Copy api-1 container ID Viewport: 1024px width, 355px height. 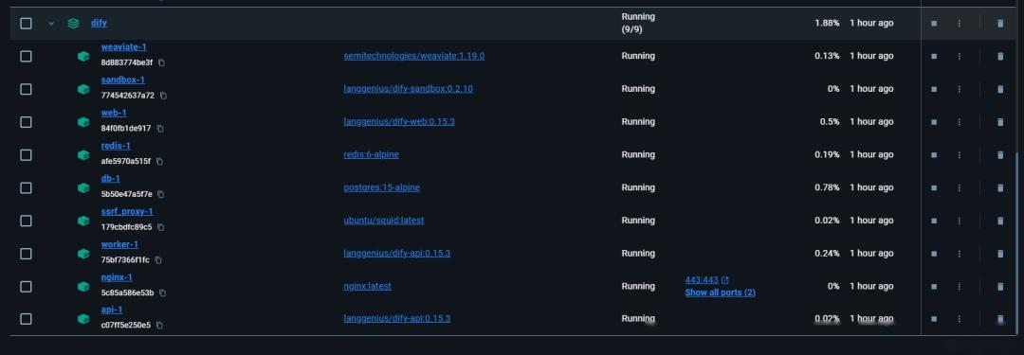tap(159, 325)
